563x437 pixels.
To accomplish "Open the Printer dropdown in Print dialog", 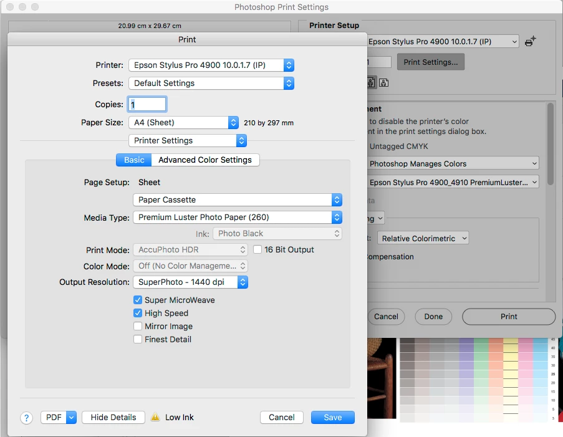I will pyautogui.click(x=211, y=65).
